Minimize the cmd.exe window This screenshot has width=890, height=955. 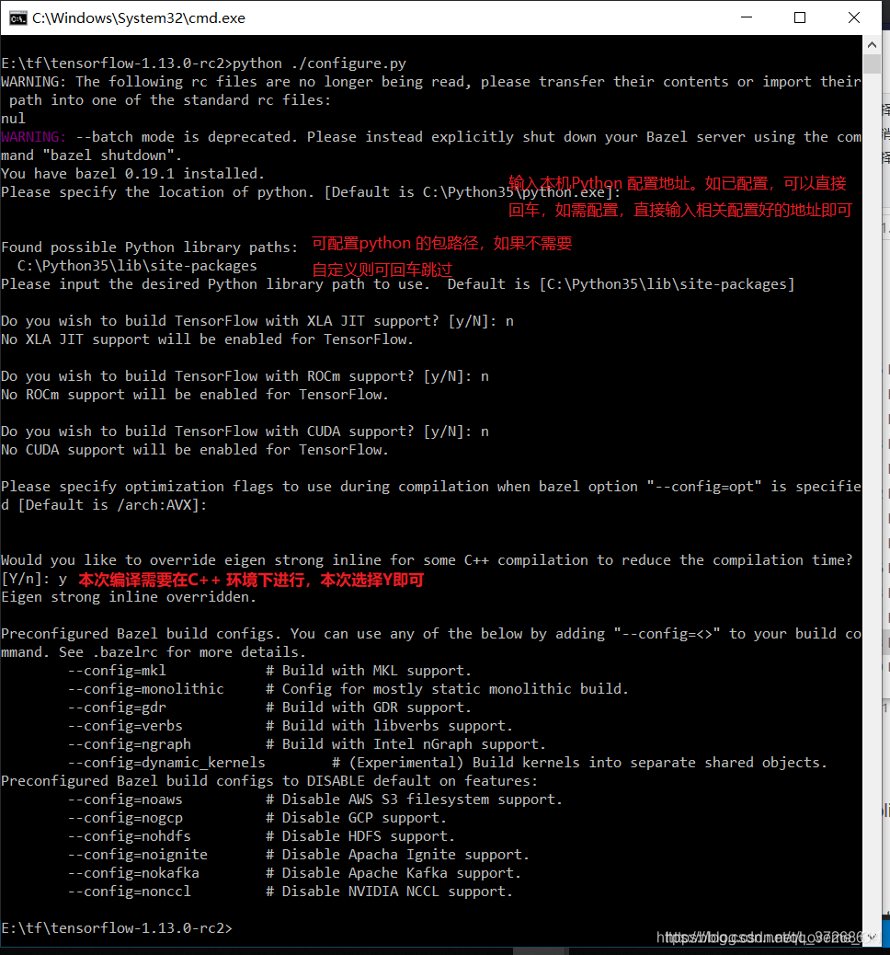[x=747, y=17]
